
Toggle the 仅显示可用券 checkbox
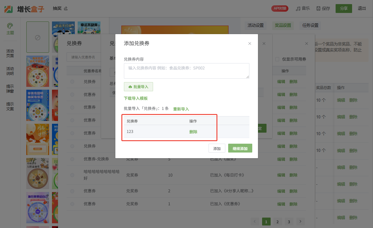277,59
